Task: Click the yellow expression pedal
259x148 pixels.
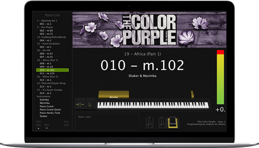Action: tap(173, 123)
